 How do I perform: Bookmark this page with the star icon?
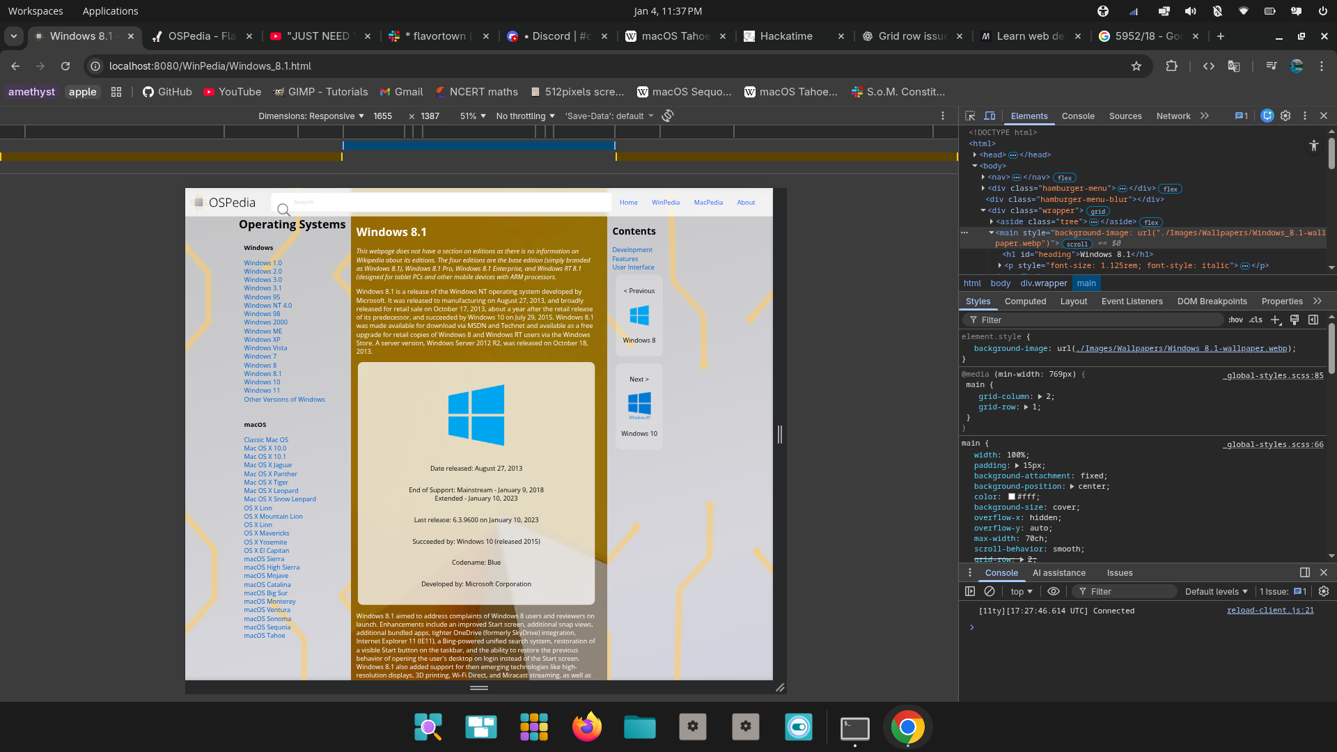pos(1136,66)
